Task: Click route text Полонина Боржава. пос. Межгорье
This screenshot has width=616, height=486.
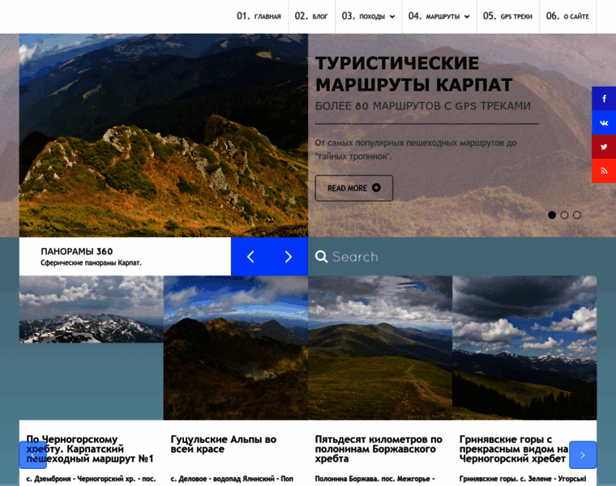Action: 374,479
